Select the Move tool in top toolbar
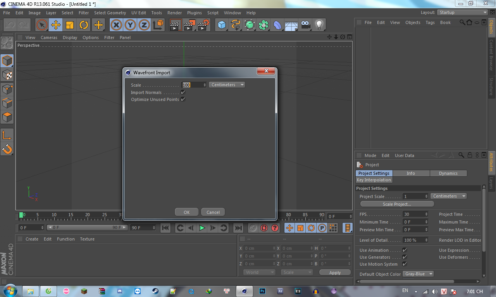Viewport: 496px width, 297px height. click(x=56, y=25)
